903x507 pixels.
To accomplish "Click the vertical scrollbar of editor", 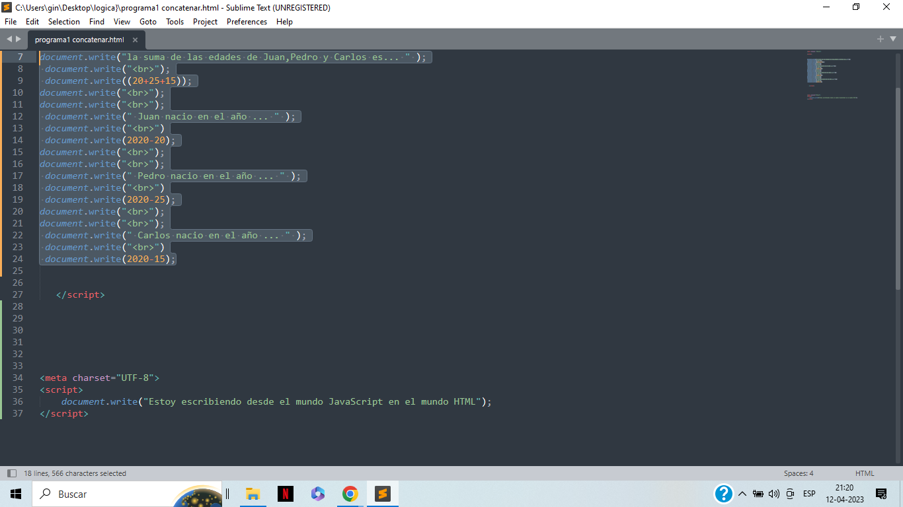I will [x=898, y=188].
